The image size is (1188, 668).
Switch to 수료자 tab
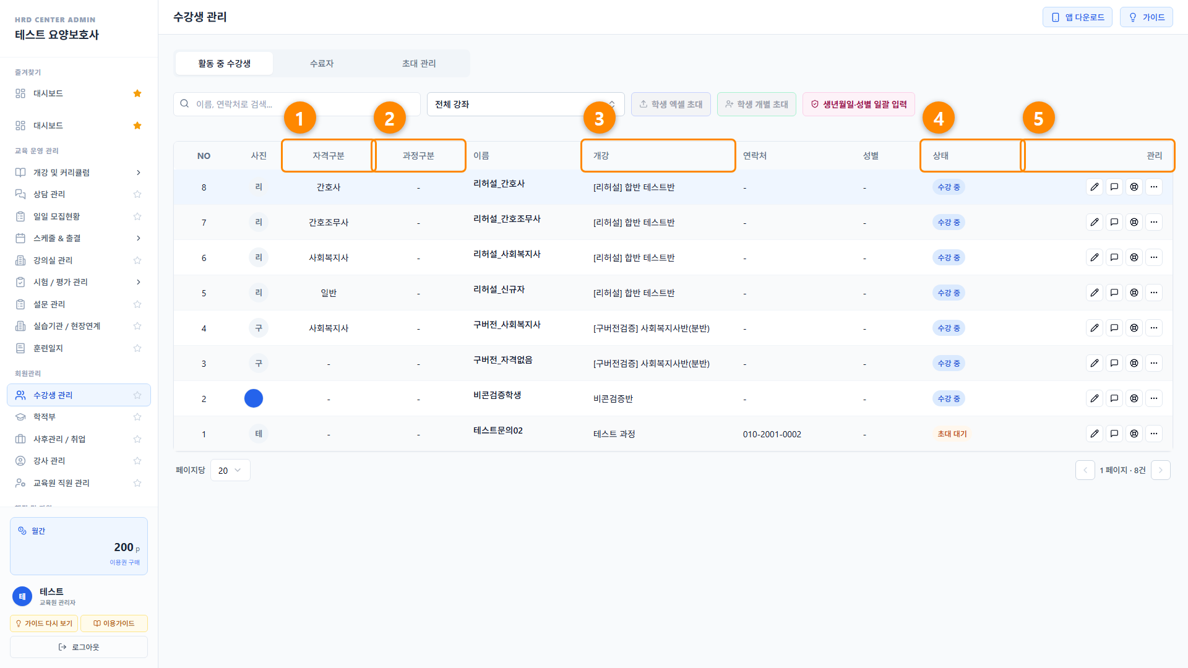pos(322,63)
